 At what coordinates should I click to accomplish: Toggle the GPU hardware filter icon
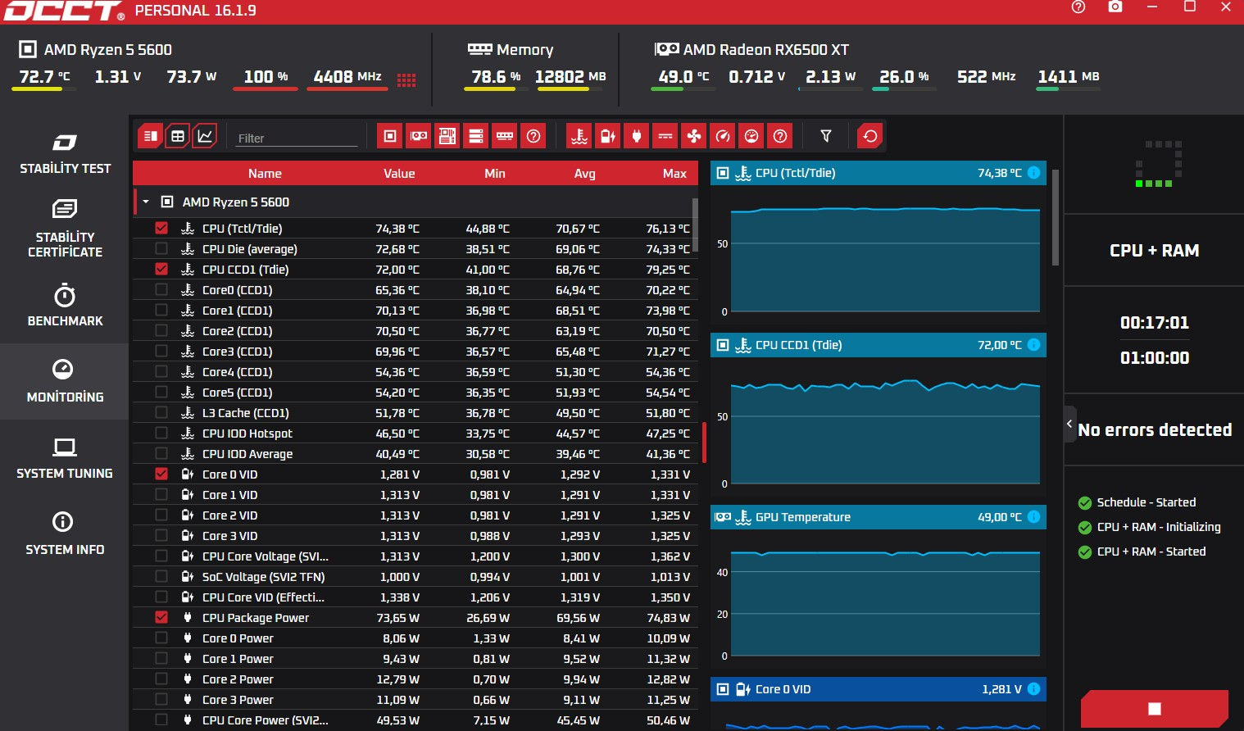coord(419,136)
